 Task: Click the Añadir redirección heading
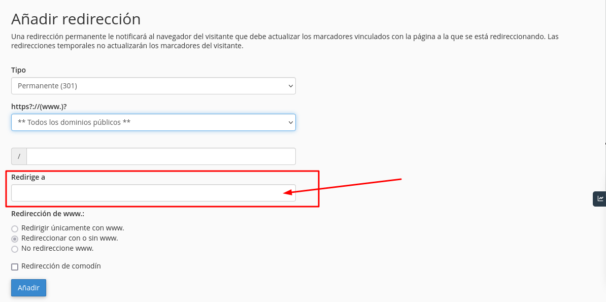pos(76,19)
